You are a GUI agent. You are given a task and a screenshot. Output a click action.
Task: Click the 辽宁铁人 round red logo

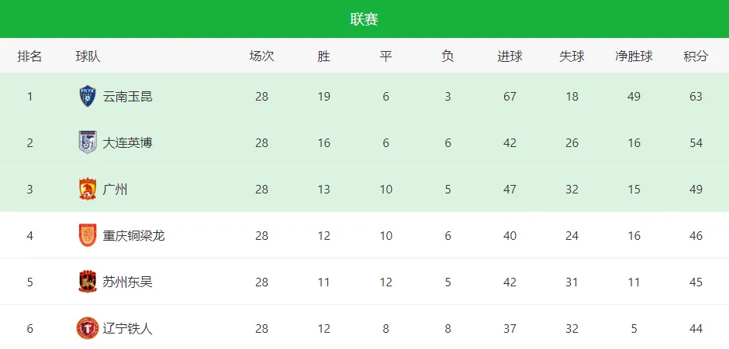pyautogui.click(x=88, y=328)
